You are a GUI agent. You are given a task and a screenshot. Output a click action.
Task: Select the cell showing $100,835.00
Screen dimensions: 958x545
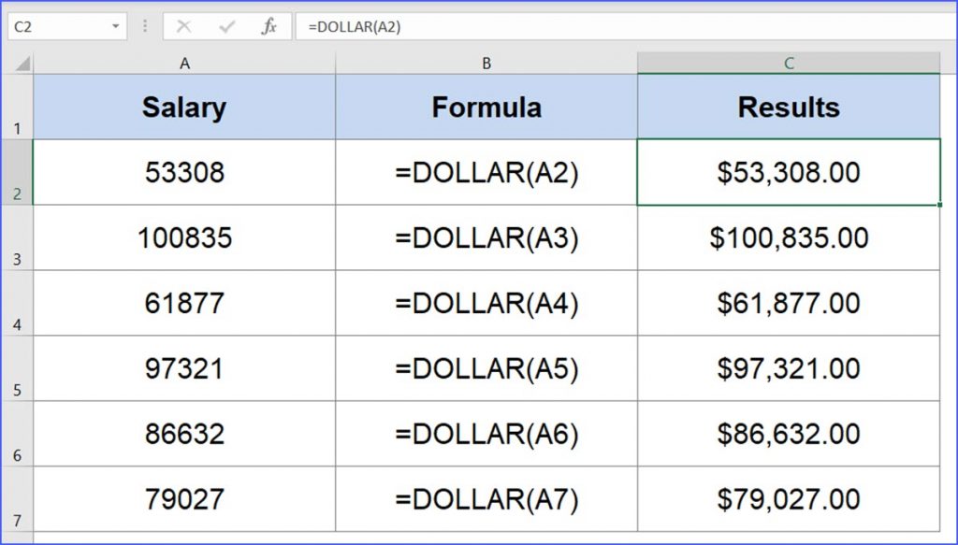coord(789,237)
